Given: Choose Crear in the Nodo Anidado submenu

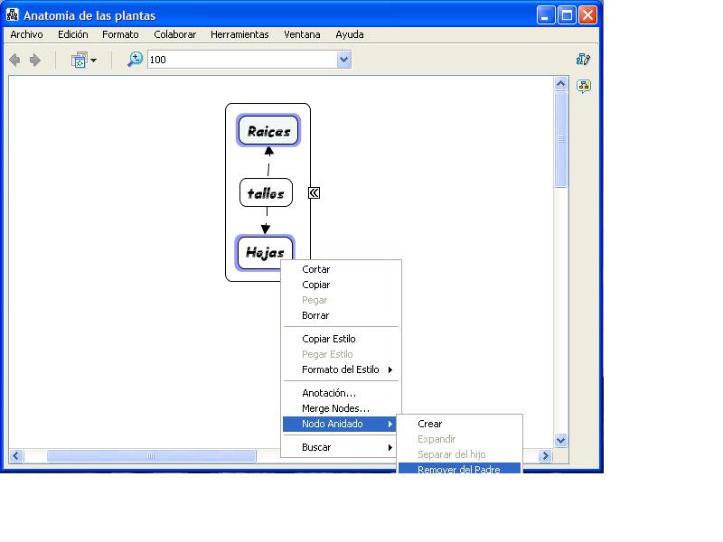Looking at the screenshot, I should [460, 424].
